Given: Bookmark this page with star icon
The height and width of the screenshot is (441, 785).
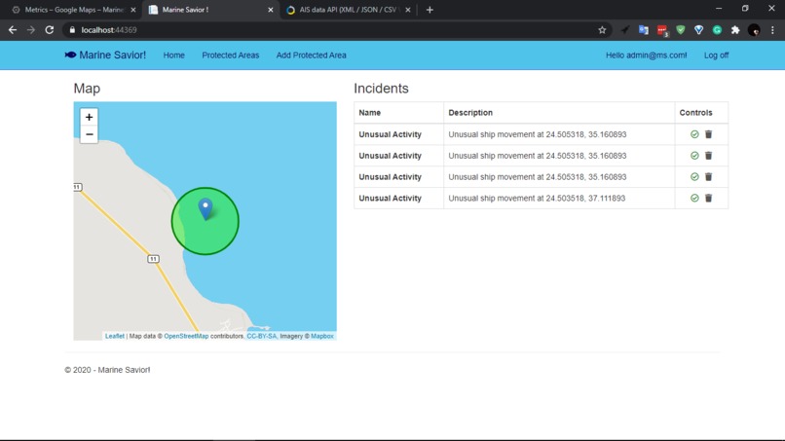Looking at the screenshot, I should pyautogui.click(x=602, y=30).
